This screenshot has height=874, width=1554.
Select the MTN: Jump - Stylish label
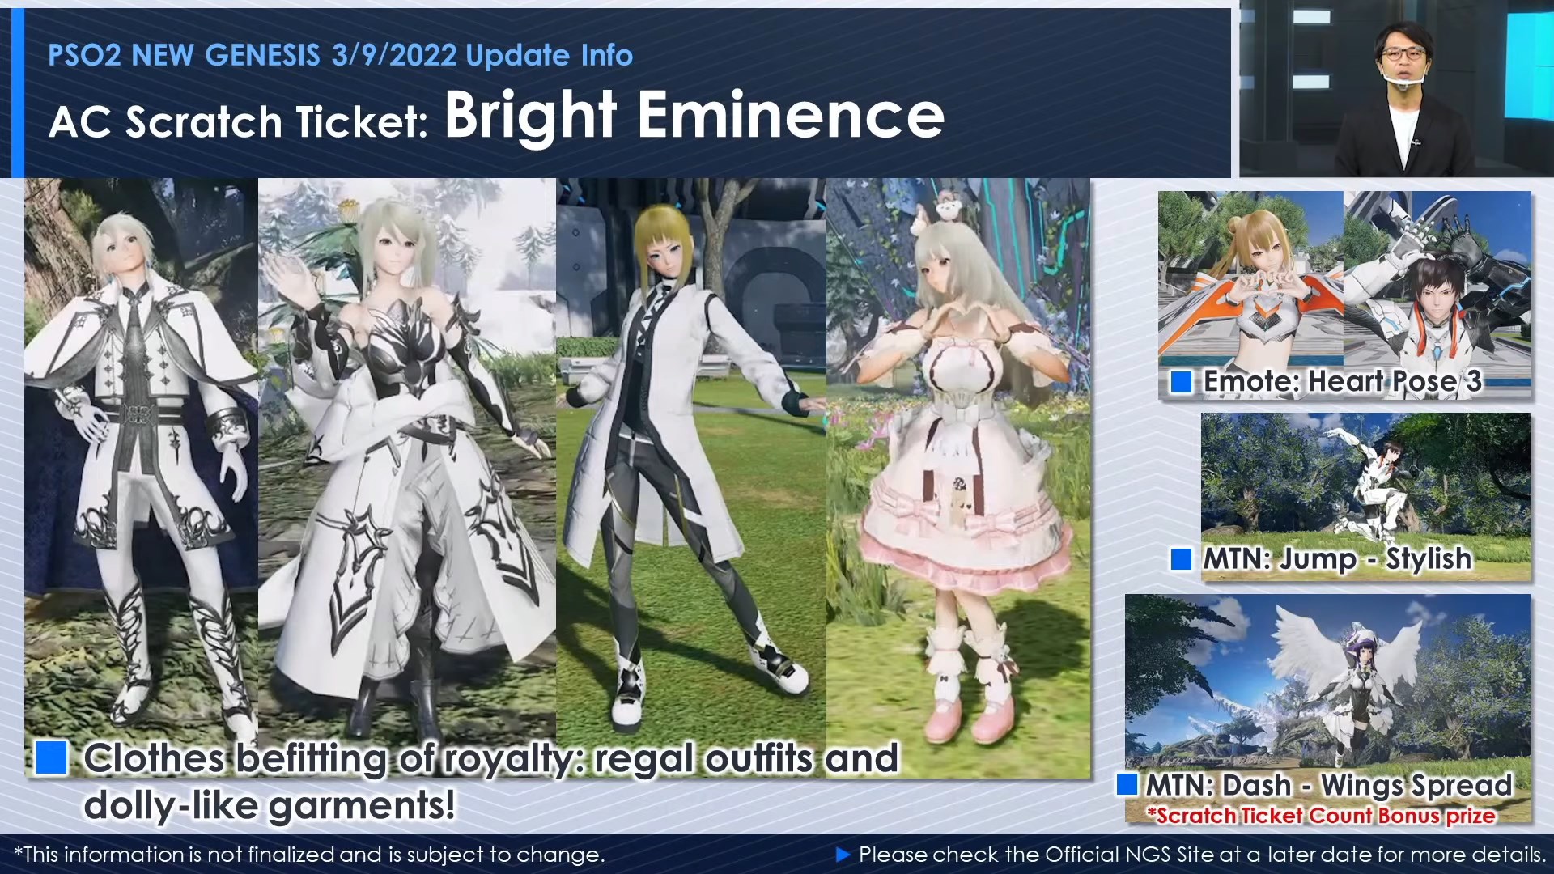click(1332, 558)
